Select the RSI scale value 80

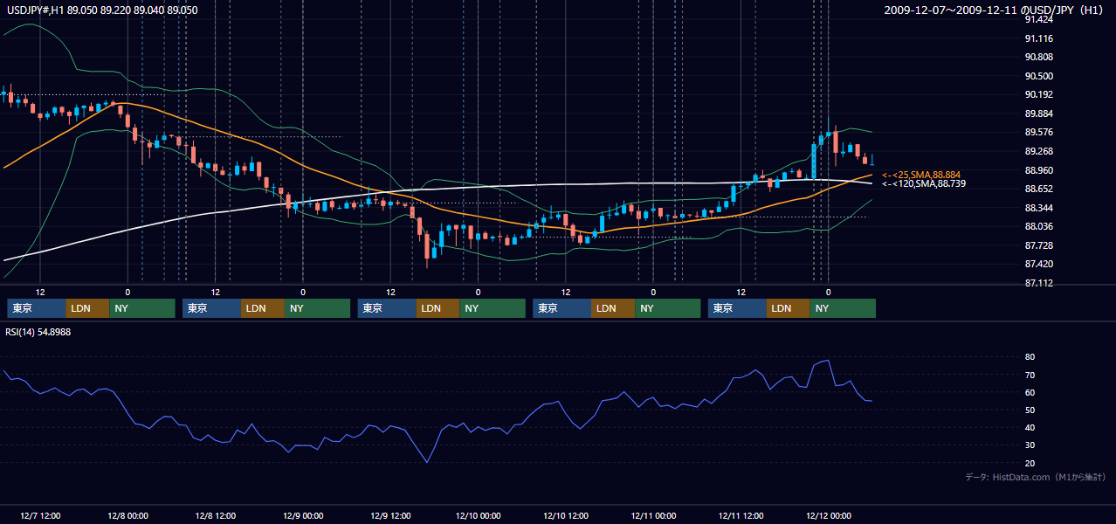pyautogui.click(x=1030, y=357)
